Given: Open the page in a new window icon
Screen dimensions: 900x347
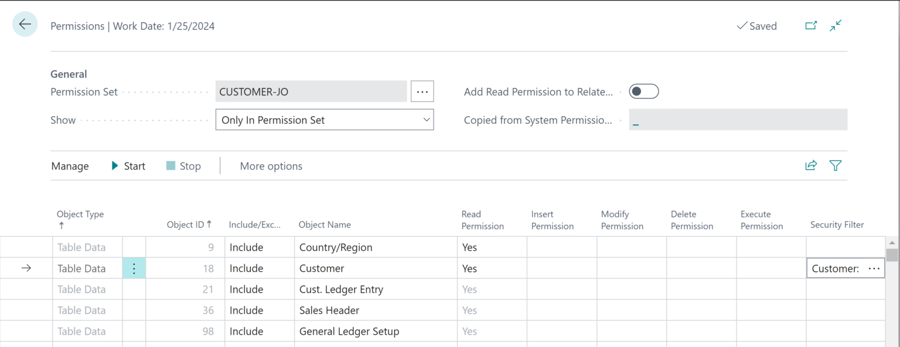Looking at the screenshot, I should [x=811, y=26].
